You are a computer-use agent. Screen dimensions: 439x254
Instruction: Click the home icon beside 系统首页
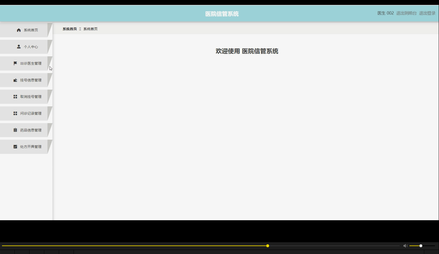tap(19, 30)
